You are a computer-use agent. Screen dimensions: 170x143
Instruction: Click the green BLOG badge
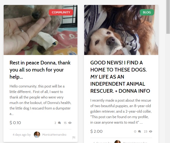[147, 12]
